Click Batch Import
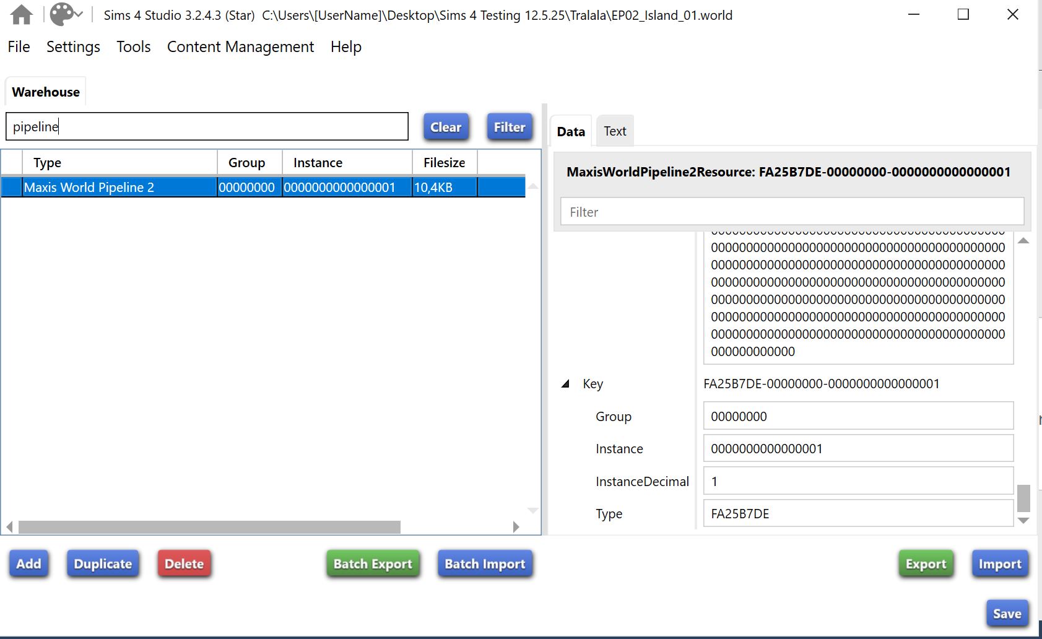 [485, 563]
